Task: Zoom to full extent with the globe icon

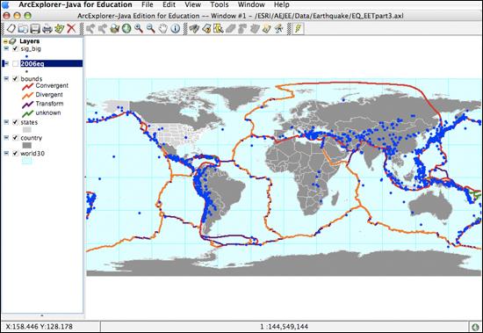Action: pyautogui.click(x=126, y=29)
